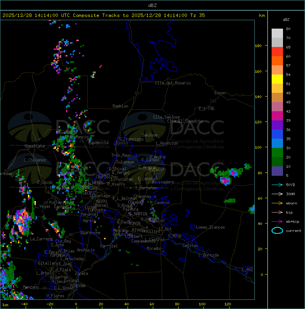
Task: Click the Manzano map label
Action: coord(31,287)
